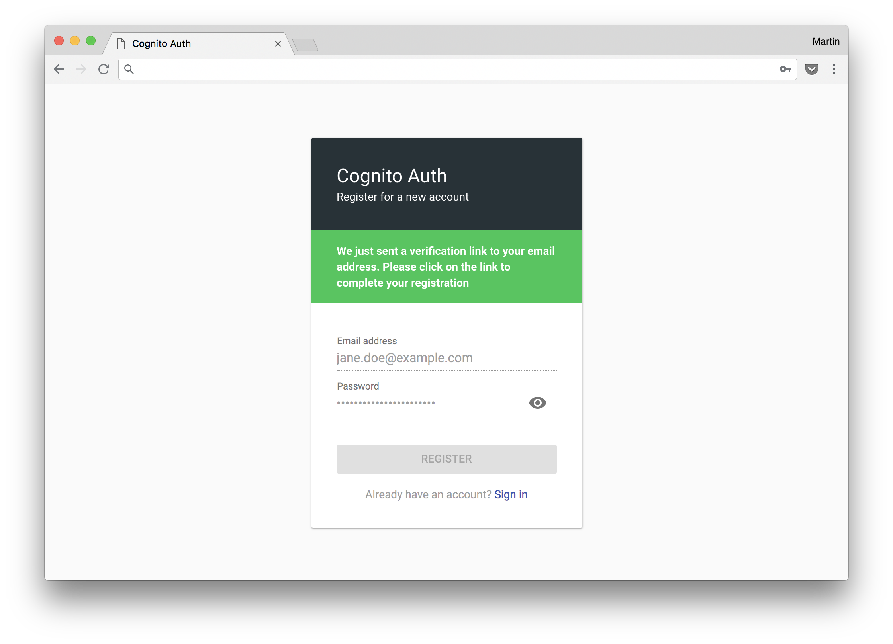Open saved passwords key icon
The width and height of the screenshot is (893, 644).
[x=785, y=69]
